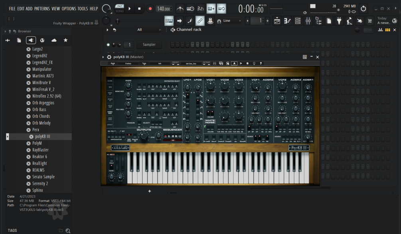Viewport: 401px width, 234px height.
Task: Open the project info pages icon
Action: coord(329,21)
